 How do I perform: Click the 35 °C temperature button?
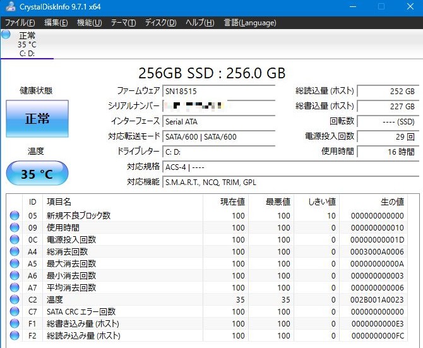pos(37,173)
